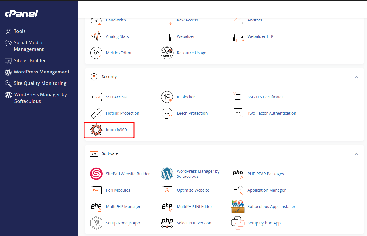This screenshot has height=236, width=367.
Task: Open the Two-Factor Authentication icon
Action: [x=238, y=113]
